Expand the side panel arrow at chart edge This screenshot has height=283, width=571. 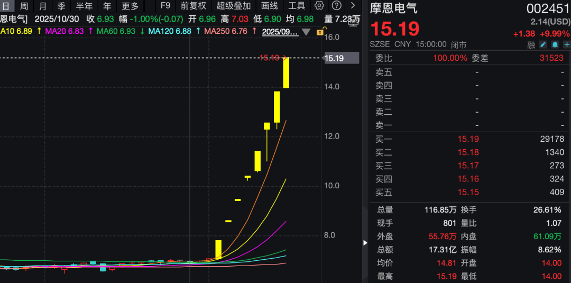(x=365, y=243)
